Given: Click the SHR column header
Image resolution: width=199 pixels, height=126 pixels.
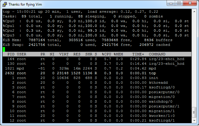Looking at the screenshot, I should 89,54.
